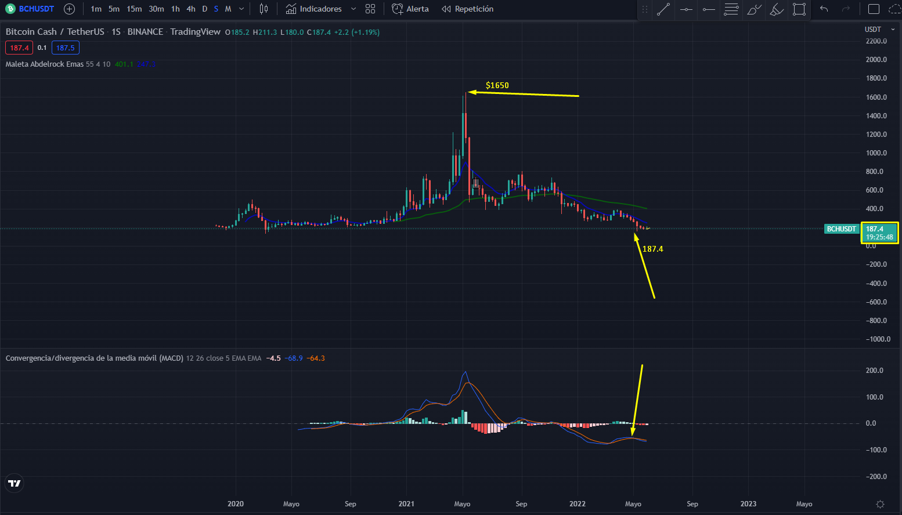Click the 2021 label on time axis
The height and width of the screenshot is (515, 902).
click(406, 504)
